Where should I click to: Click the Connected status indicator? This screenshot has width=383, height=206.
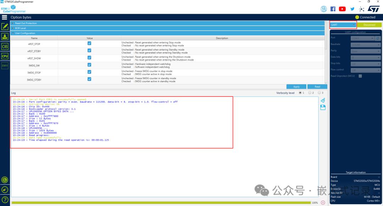pyautogui.click(x=365, y=17)
